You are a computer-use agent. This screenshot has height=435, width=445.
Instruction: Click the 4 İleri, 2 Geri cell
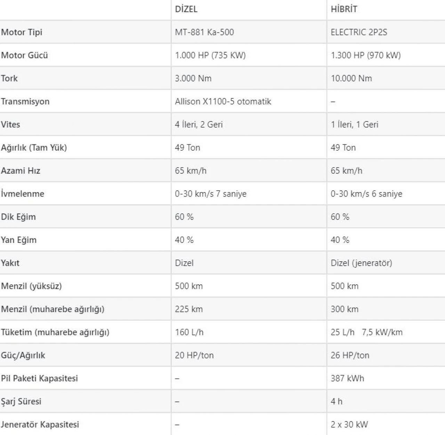pos(199,124)
